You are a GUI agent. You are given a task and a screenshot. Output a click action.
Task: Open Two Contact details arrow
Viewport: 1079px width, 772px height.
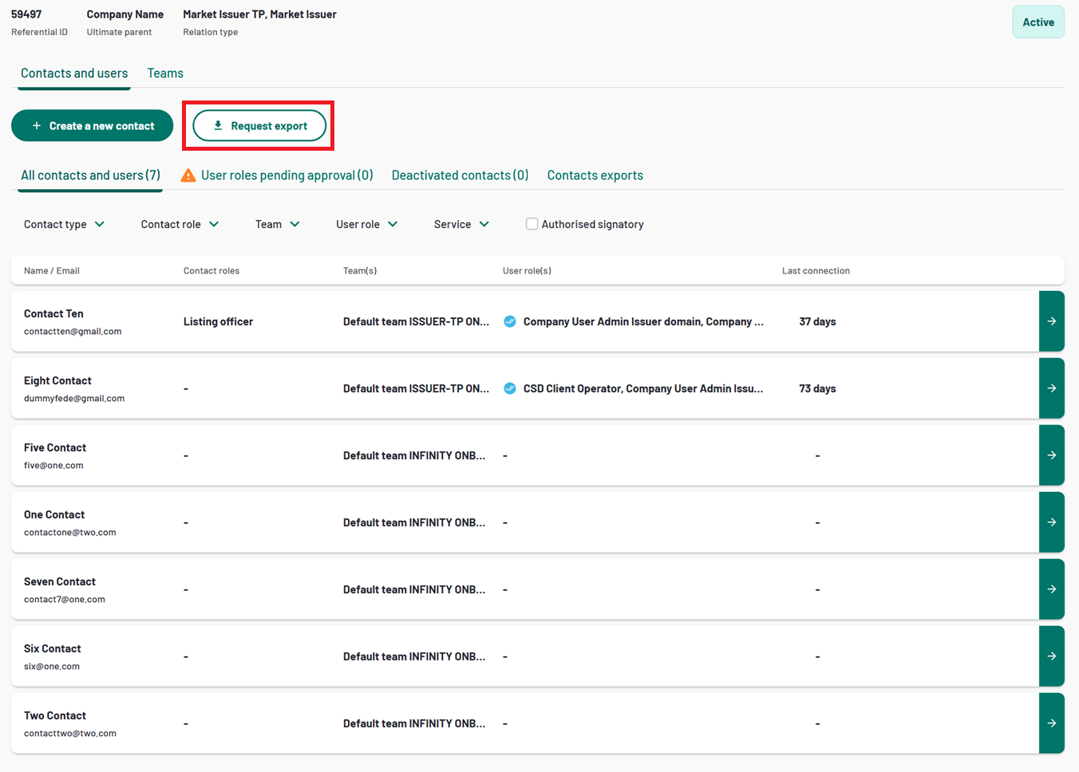1052,723
